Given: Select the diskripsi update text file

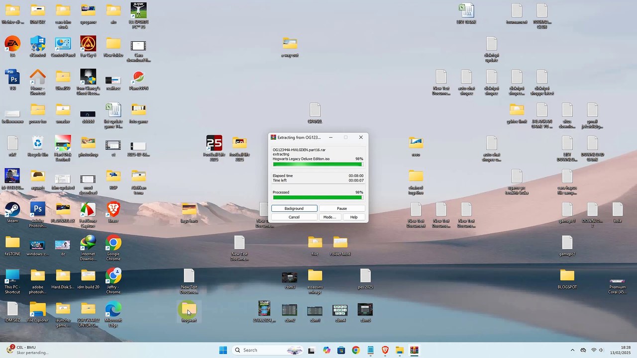Looking at the screenshot, I should 492,49.
